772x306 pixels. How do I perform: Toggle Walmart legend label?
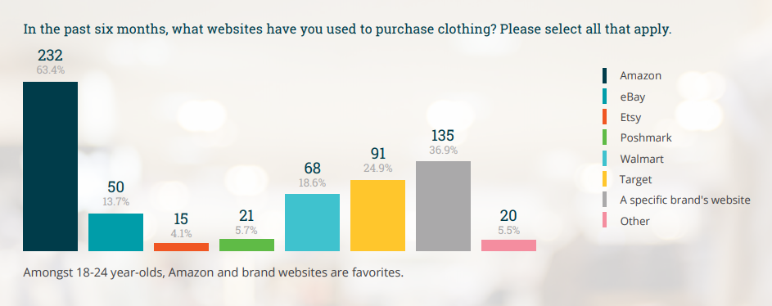(642, 159)
